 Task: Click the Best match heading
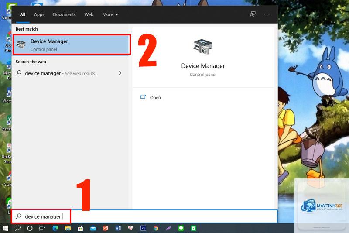(27, 29)
